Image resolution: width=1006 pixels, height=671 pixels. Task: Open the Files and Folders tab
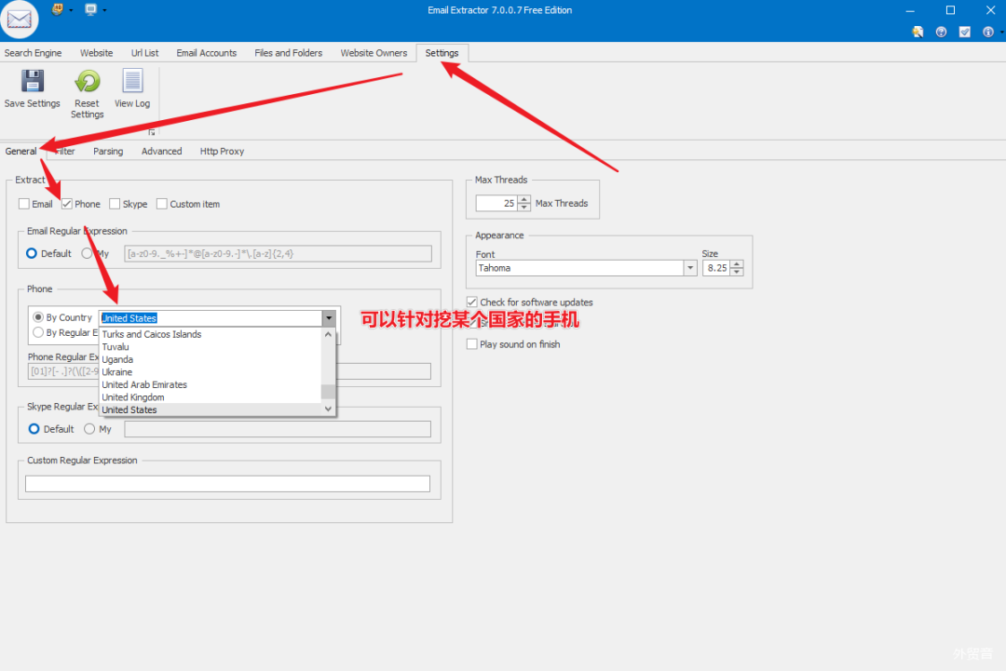tap(289, 52)
